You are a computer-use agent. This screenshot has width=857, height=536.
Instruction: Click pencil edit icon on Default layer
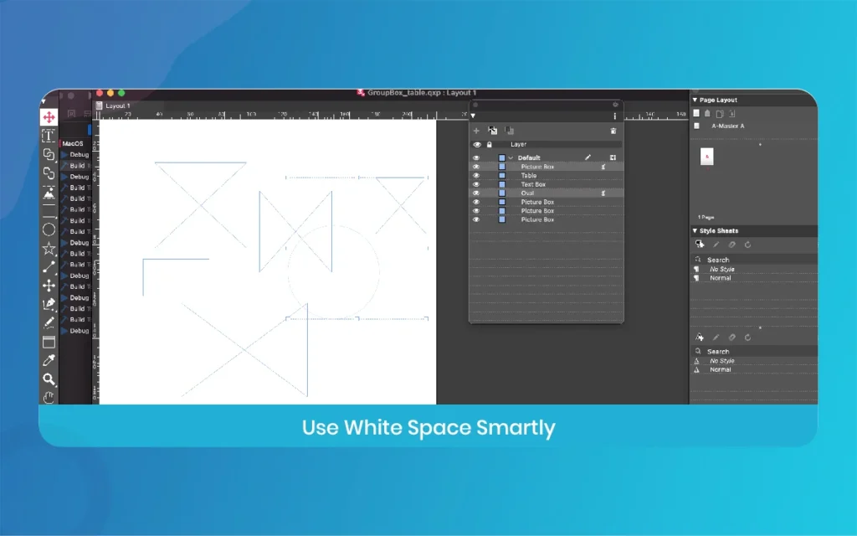click(588, 157)
